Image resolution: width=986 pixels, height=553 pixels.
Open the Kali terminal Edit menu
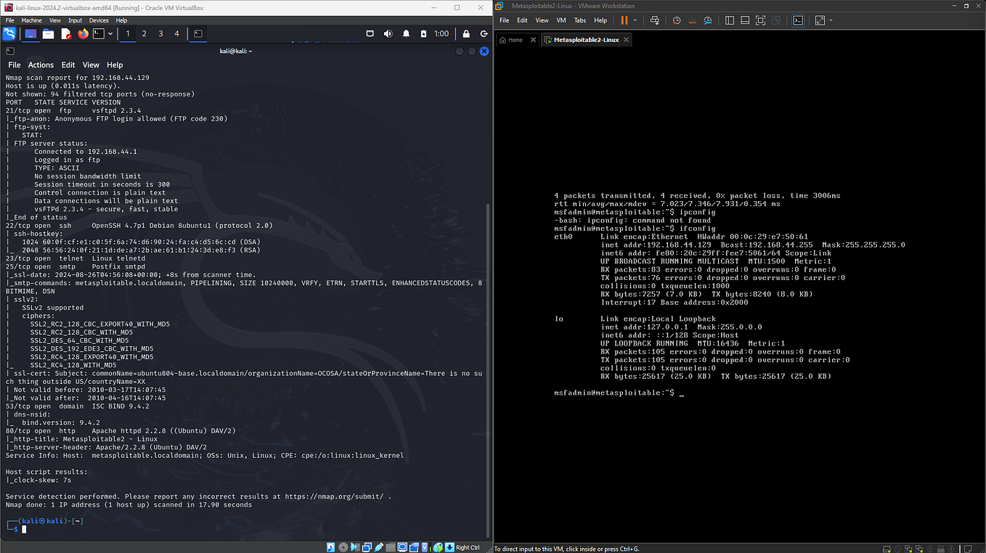(68, 65)
